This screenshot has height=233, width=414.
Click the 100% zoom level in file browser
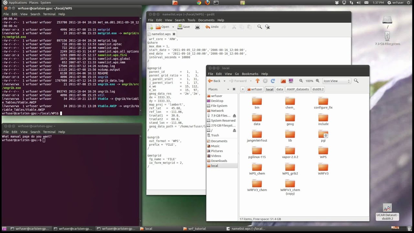tap(309, 81)
